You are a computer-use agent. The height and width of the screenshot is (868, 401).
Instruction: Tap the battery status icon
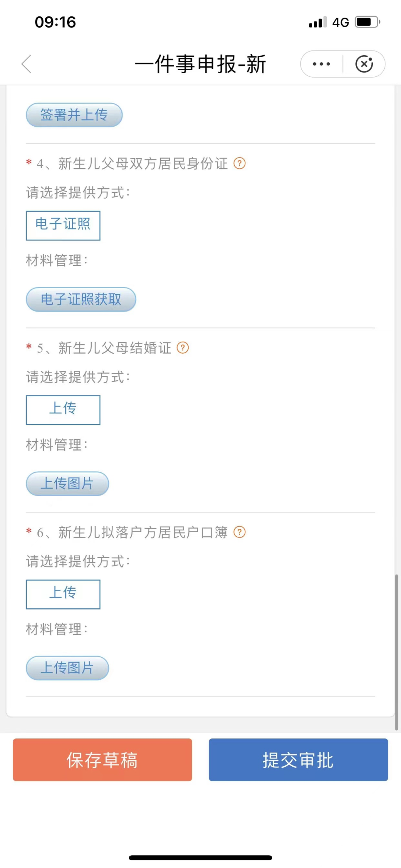[x=367, y=22]
